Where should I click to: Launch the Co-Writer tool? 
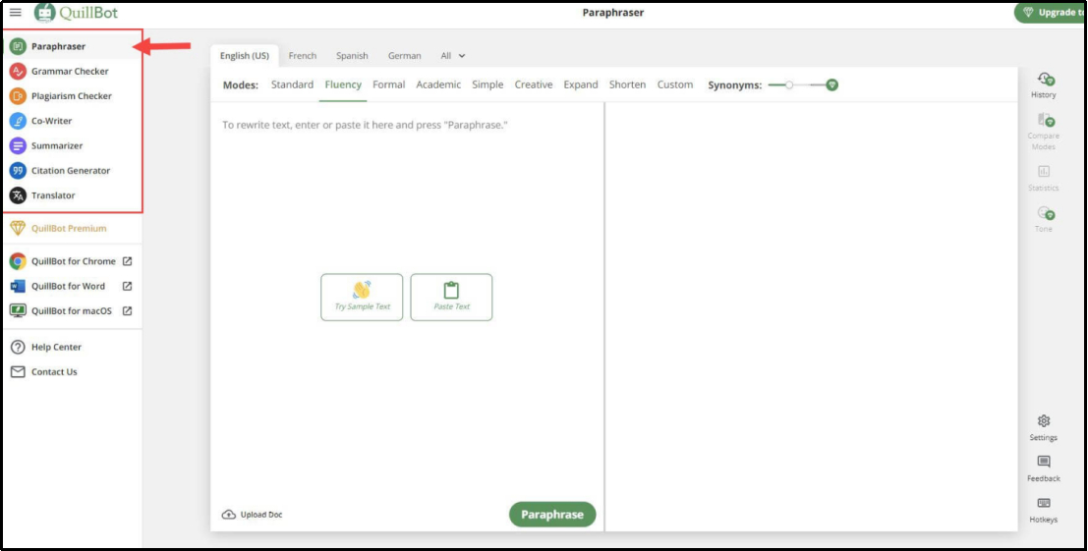coord(51,121)
